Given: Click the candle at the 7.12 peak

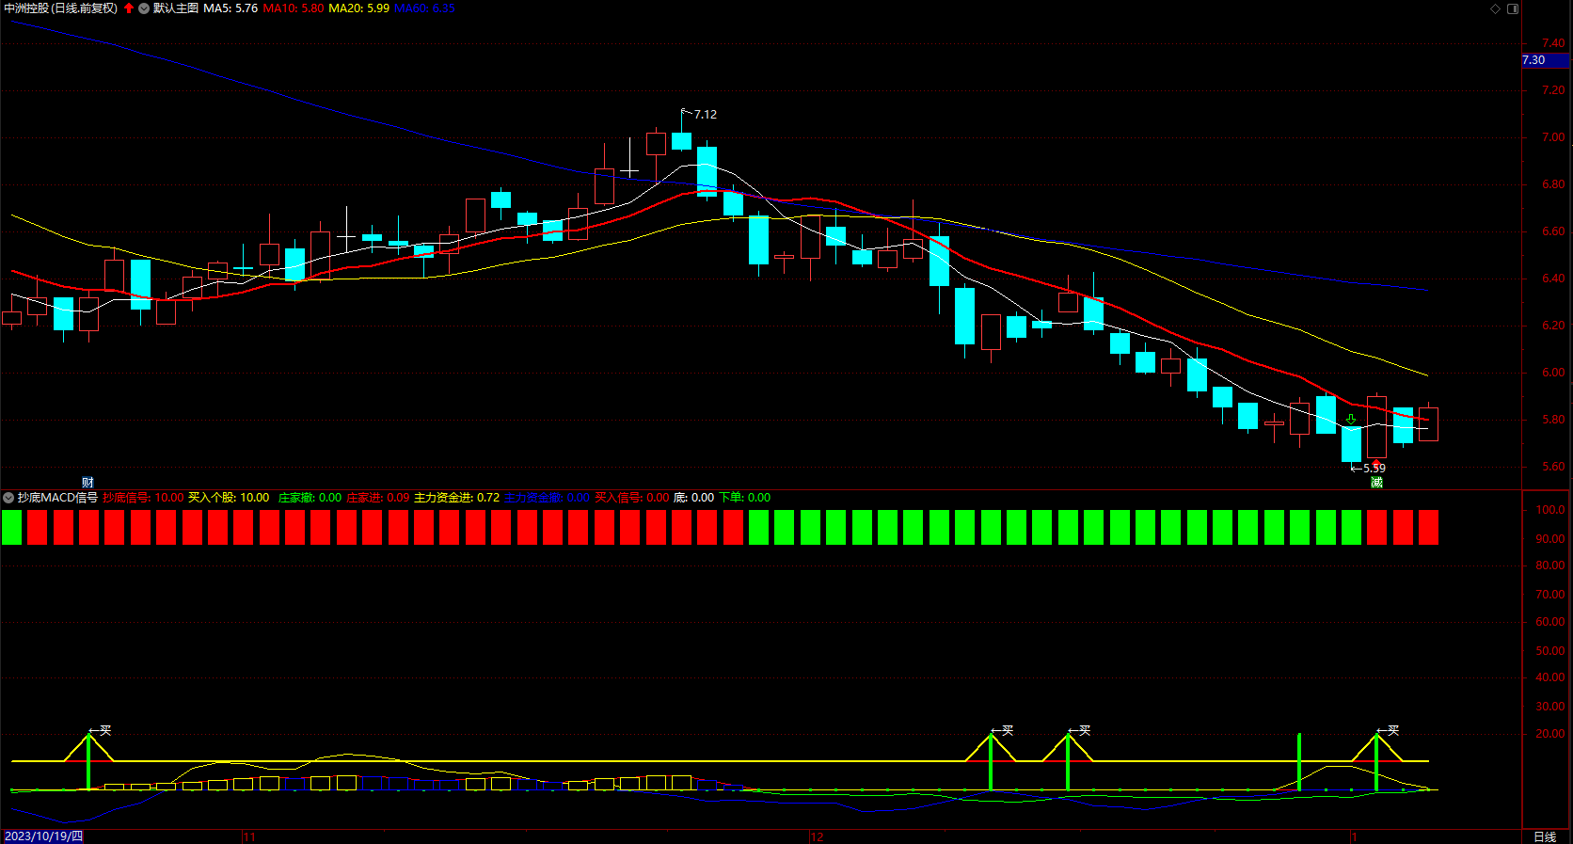Looking at the screenshot, I should click(x=682, y=141).
